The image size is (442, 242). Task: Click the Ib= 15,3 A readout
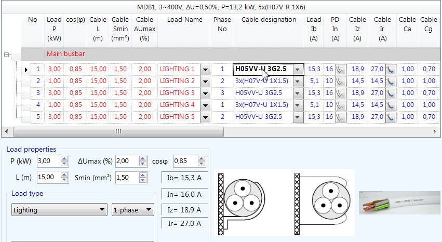tap(184, 178)
